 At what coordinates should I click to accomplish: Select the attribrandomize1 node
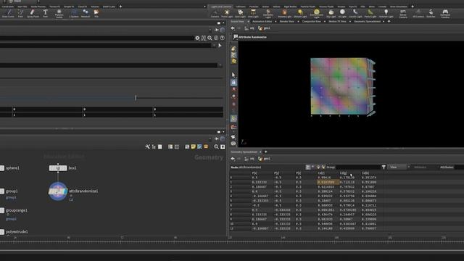coord(58,191)
